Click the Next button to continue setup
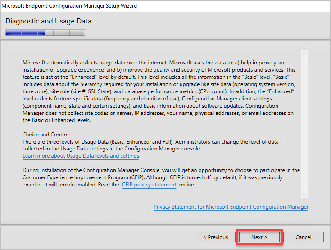 click(x=259, y=237)
